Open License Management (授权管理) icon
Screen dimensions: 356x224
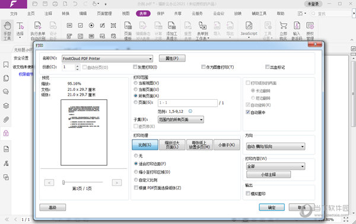click(310, 31)
